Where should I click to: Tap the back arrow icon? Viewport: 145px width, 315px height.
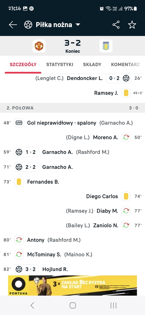tap(13, 25)
